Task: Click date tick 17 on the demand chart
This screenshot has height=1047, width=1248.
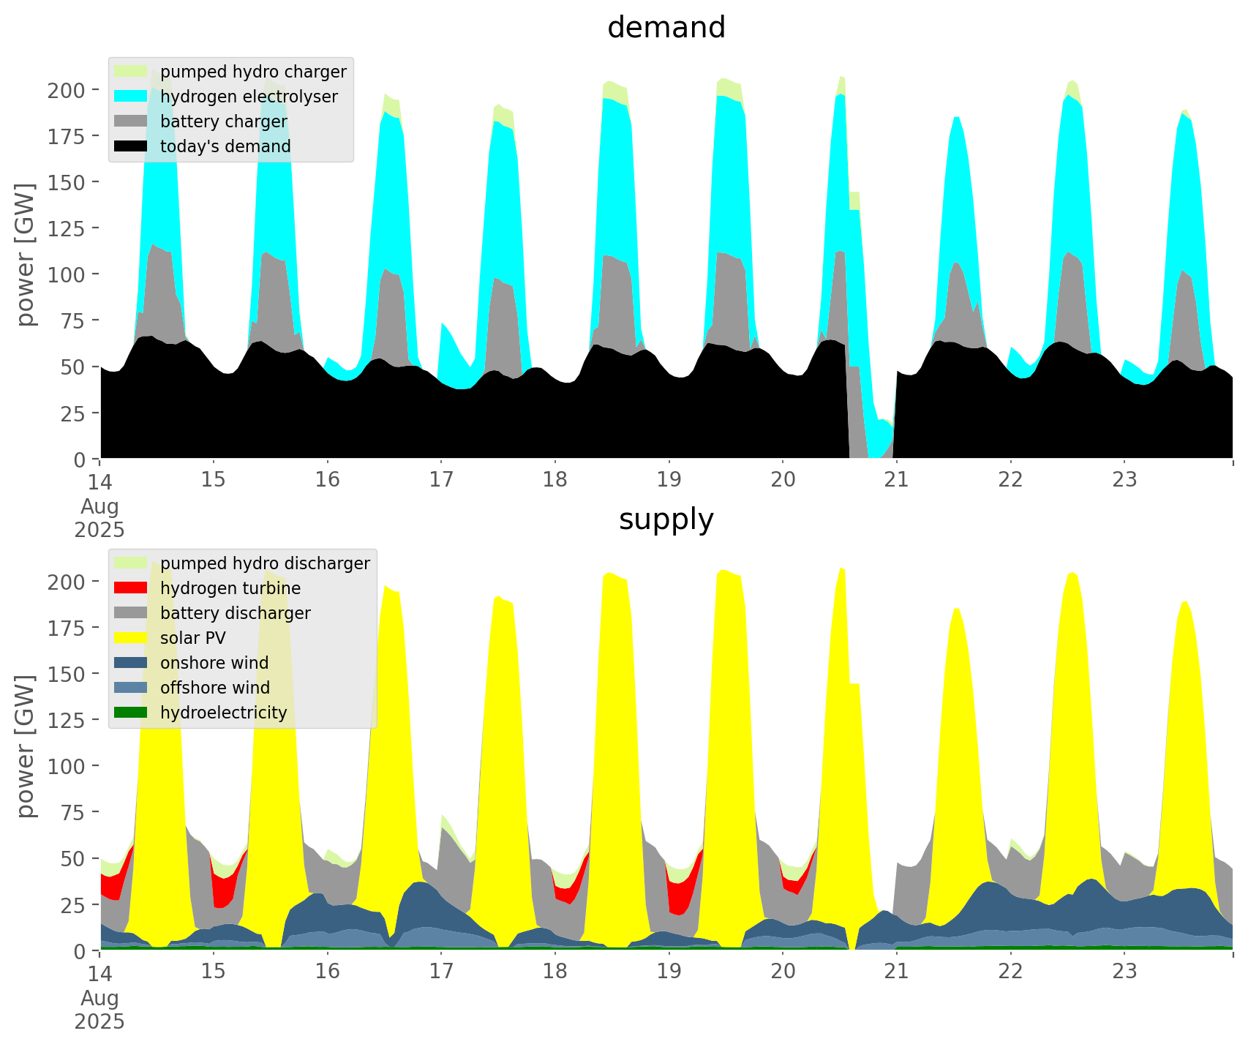Action: (441, 479)
